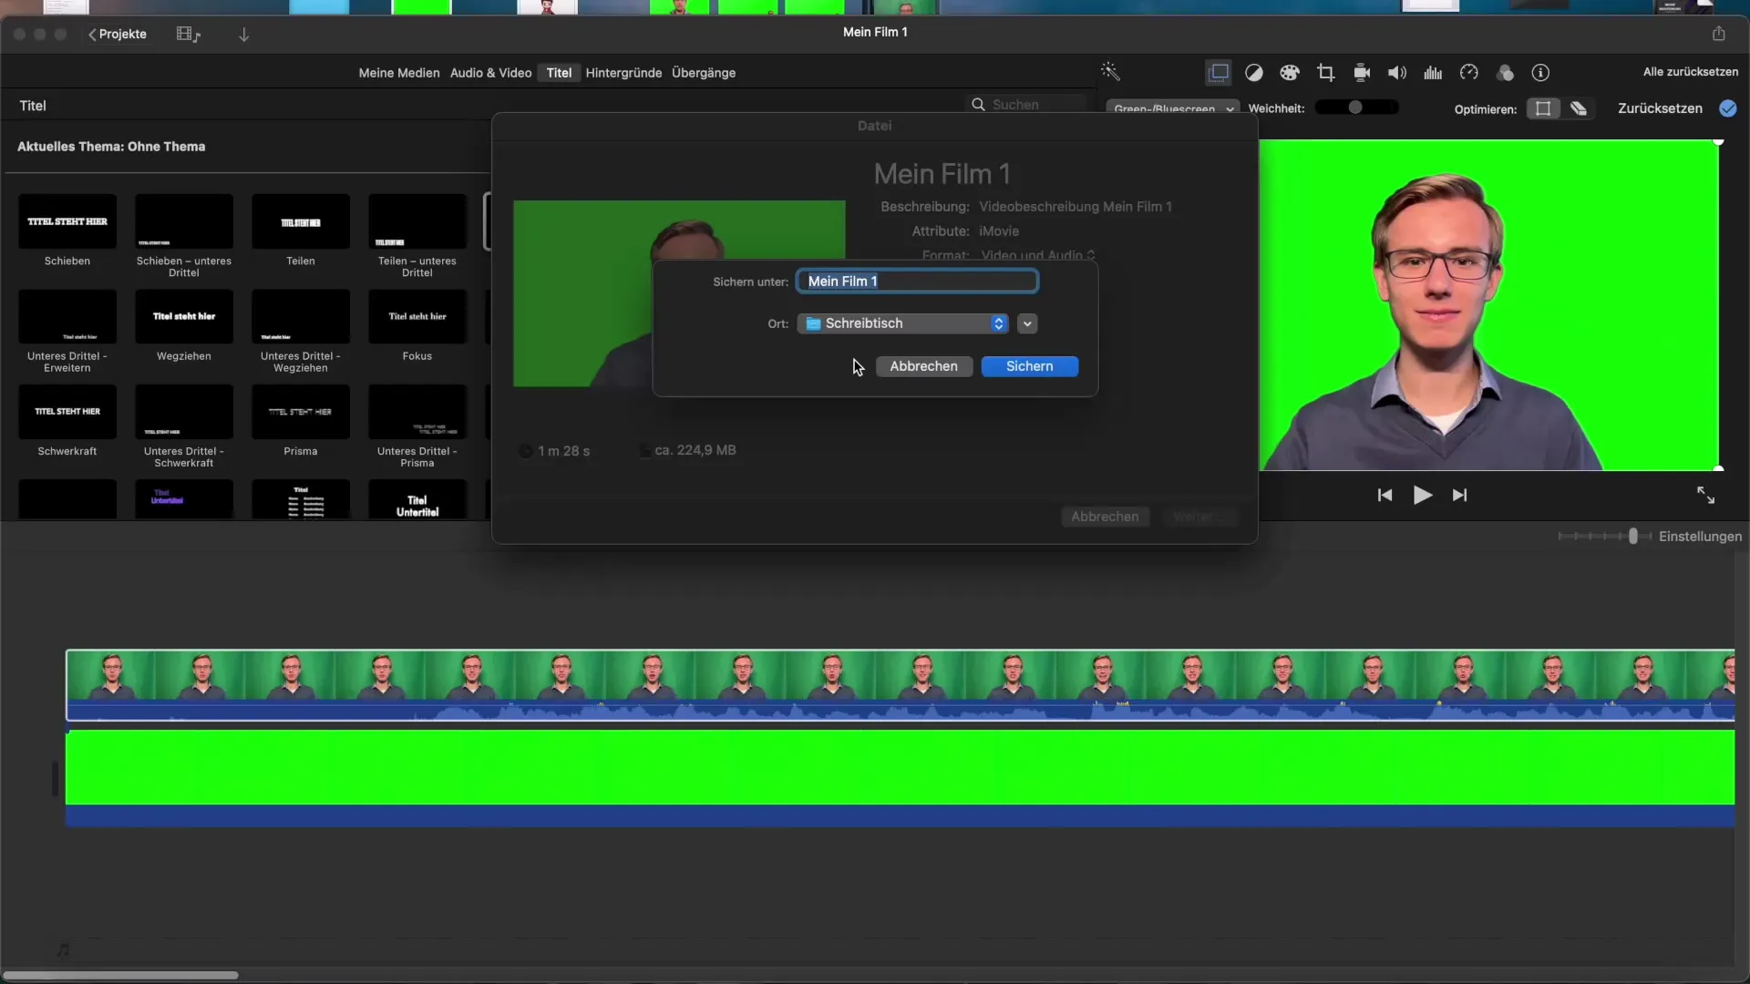Select the Teilen title thumbnail
Viewport: 1750px width, 984px height.
[301, 221]
